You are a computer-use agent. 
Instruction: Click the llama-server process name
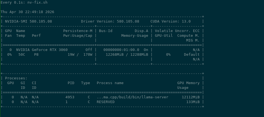(133, 97)
